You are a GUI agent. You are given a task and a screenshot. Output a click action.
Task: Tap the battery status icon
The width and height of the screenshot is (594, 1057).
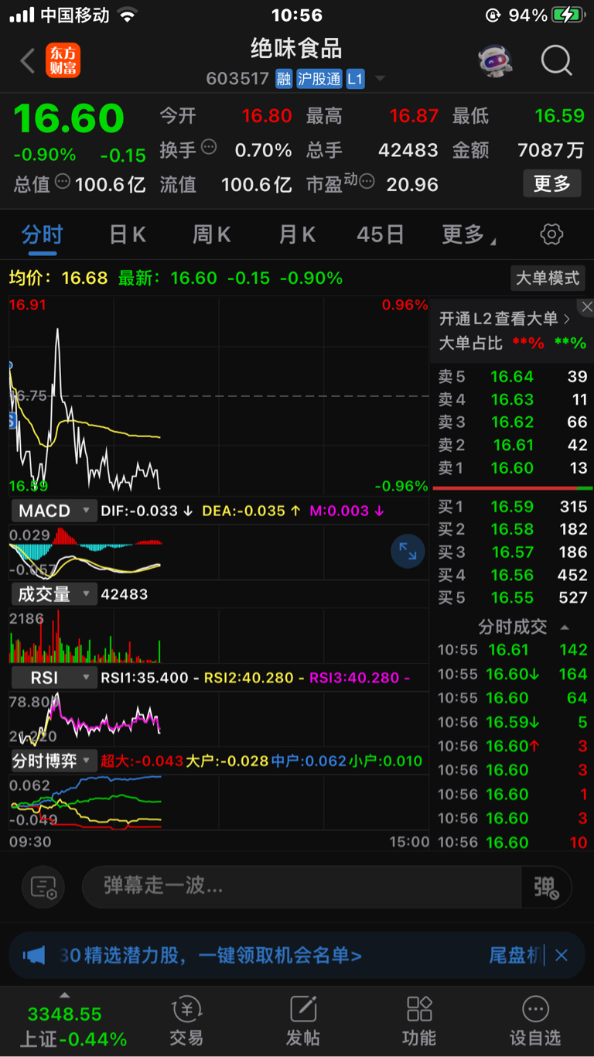pos(568,15)
